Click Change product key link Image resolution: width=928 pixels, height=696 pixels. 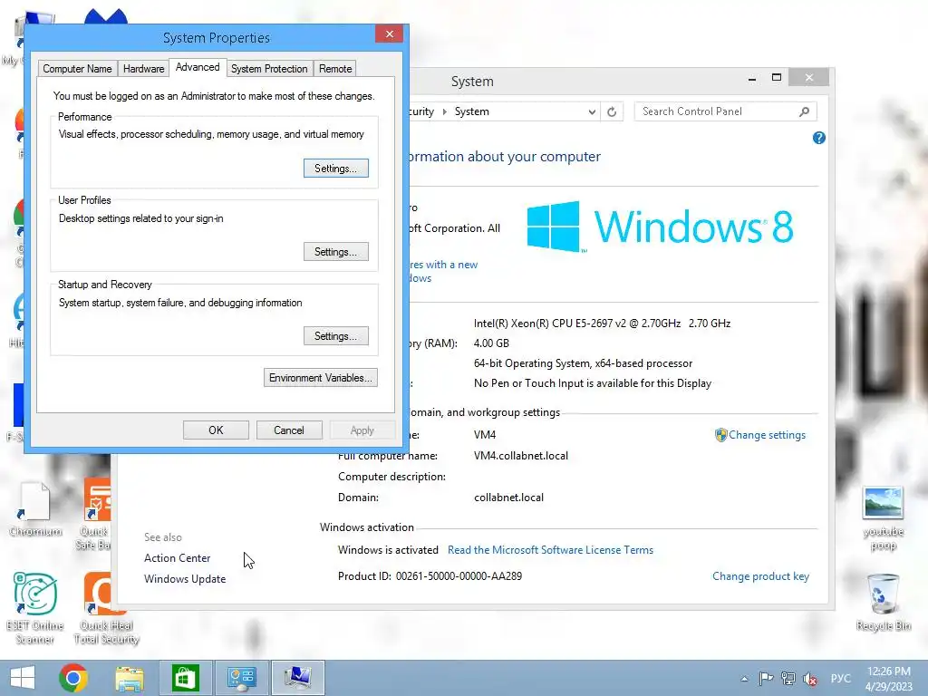point(760,576)
